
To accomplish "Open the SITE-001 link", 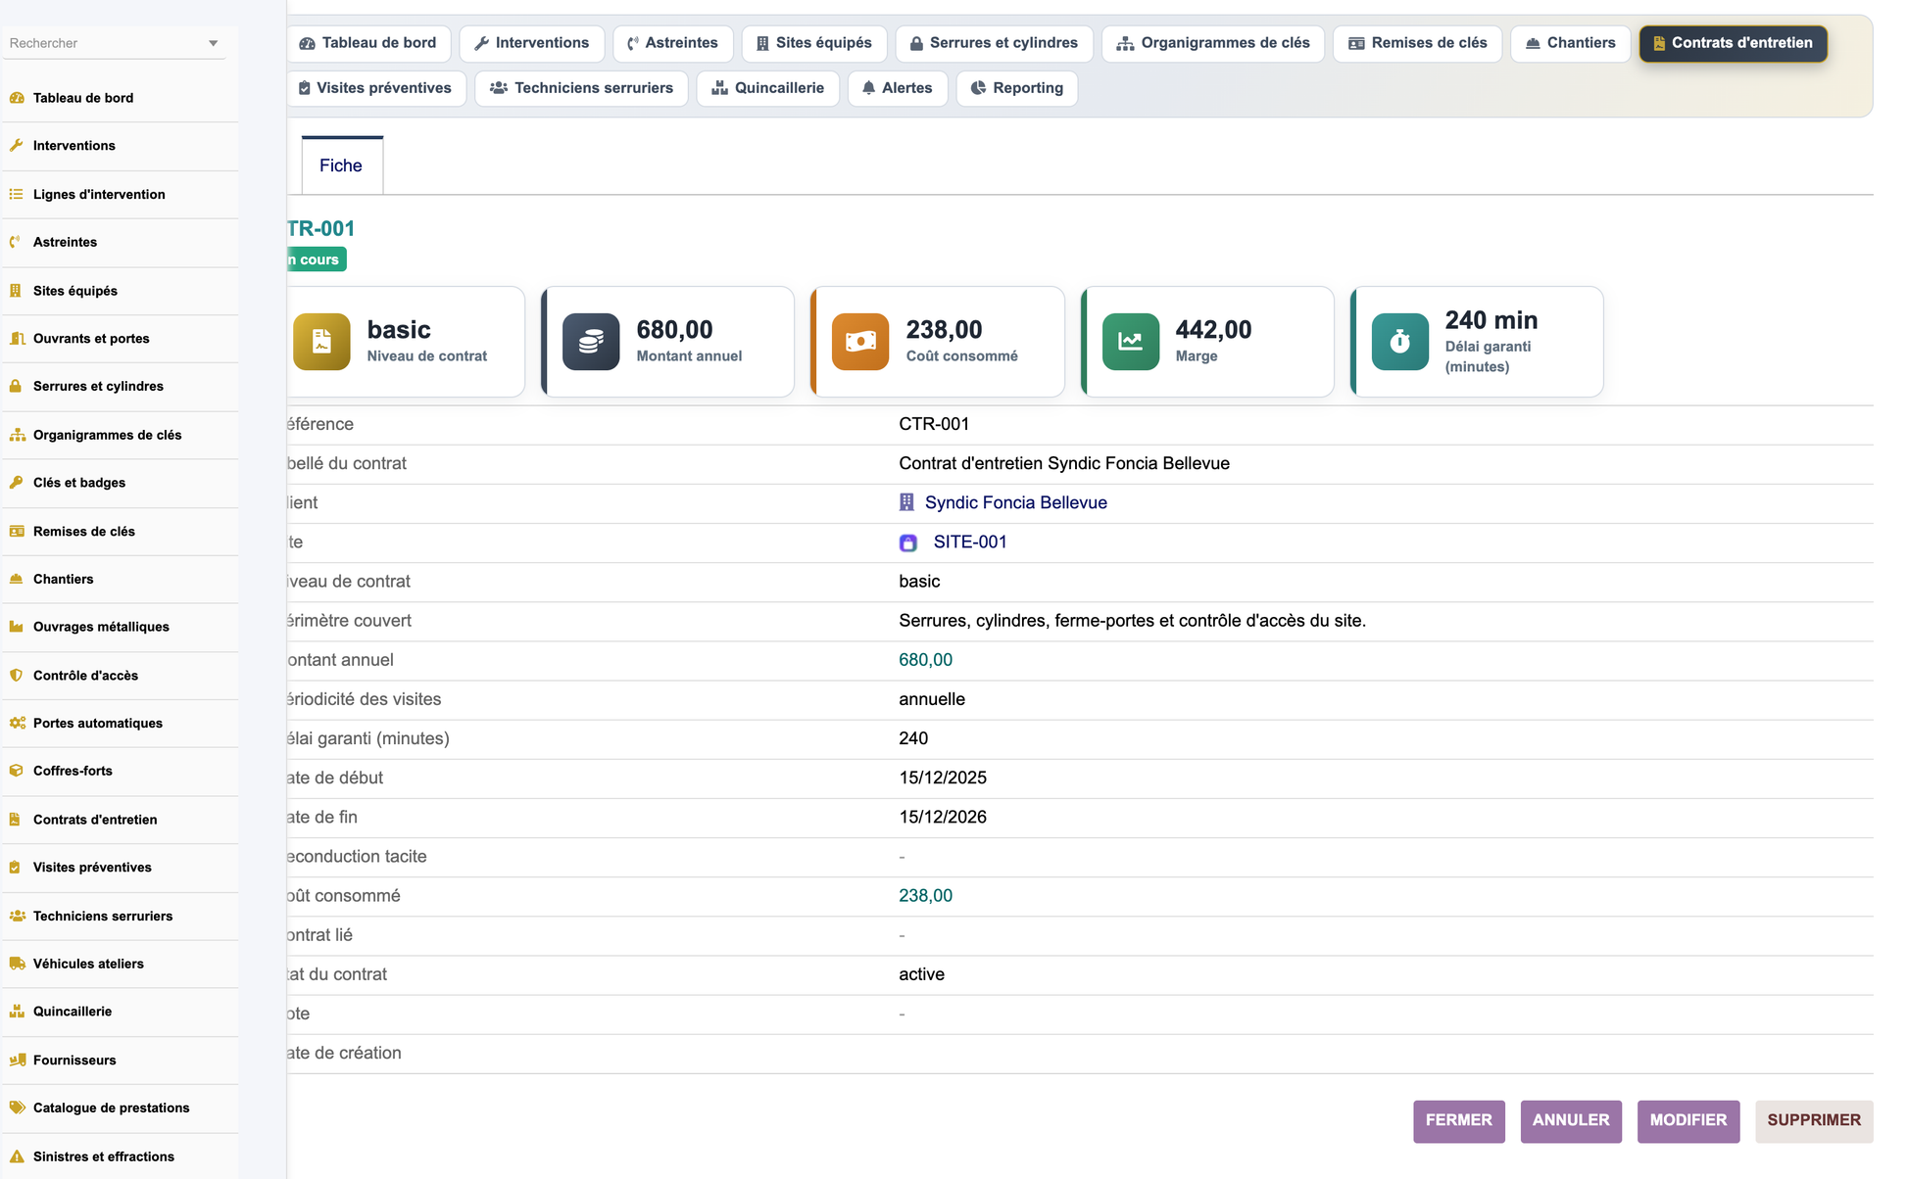I will pos(970,542).
